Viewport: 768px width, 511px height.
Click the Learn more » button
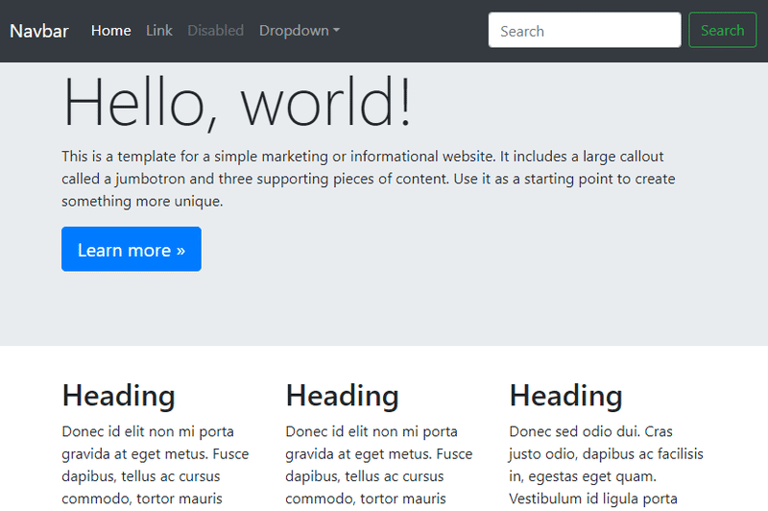132,249
